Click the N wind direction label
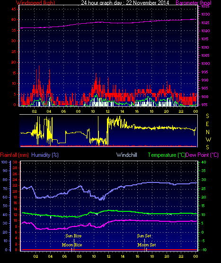This screenshot has width=221, height=263. [x=208, y=132]
